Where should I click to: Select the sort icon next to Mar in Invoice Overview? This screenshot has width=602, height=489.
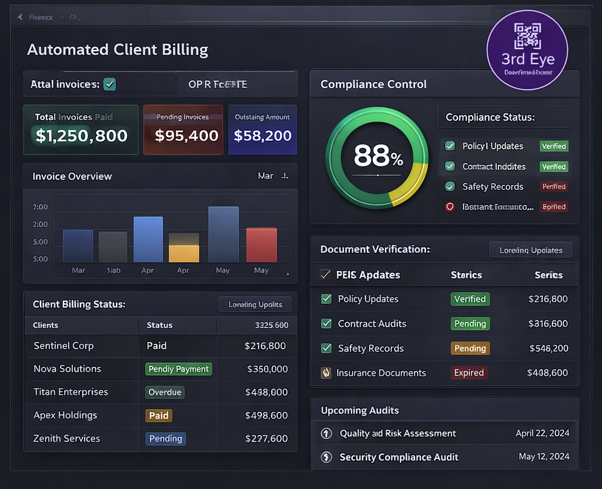(x=285, y=175)
